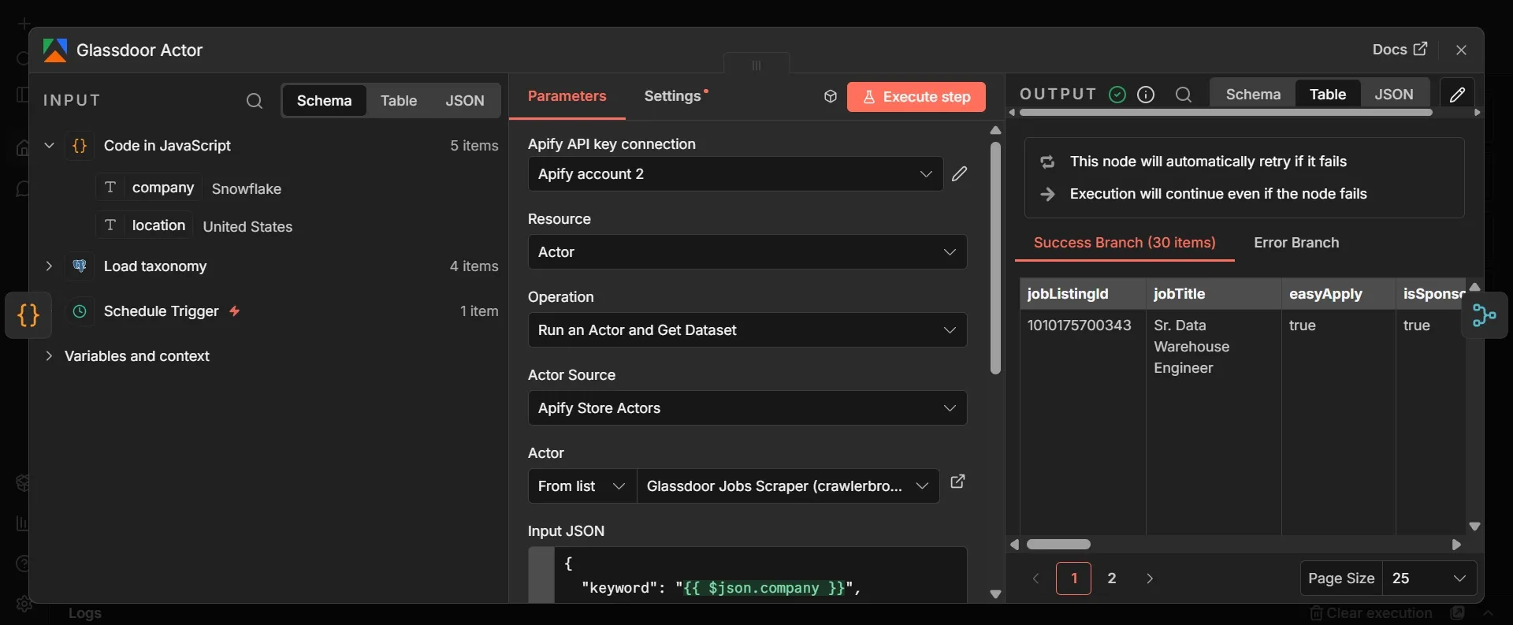Screen dimensions: 1513x625
Task: Open the Apify account 2 dropdown
Action: (735, 174)
